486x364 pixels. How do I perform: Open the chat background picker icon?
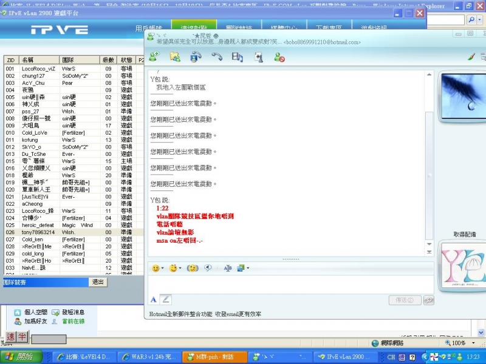tap(241, 268)
